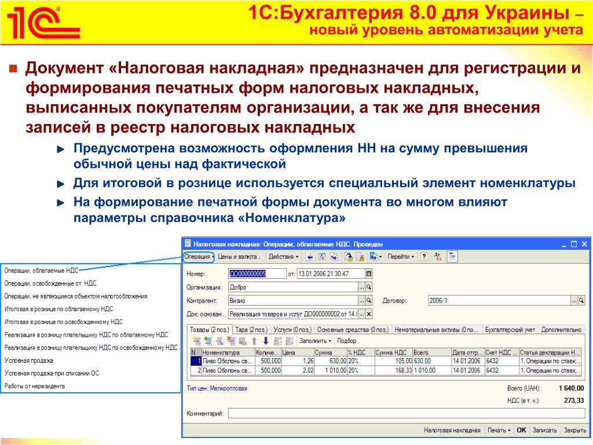
Task: Click the date field 13.01.2006
Action: coord(331,273)
